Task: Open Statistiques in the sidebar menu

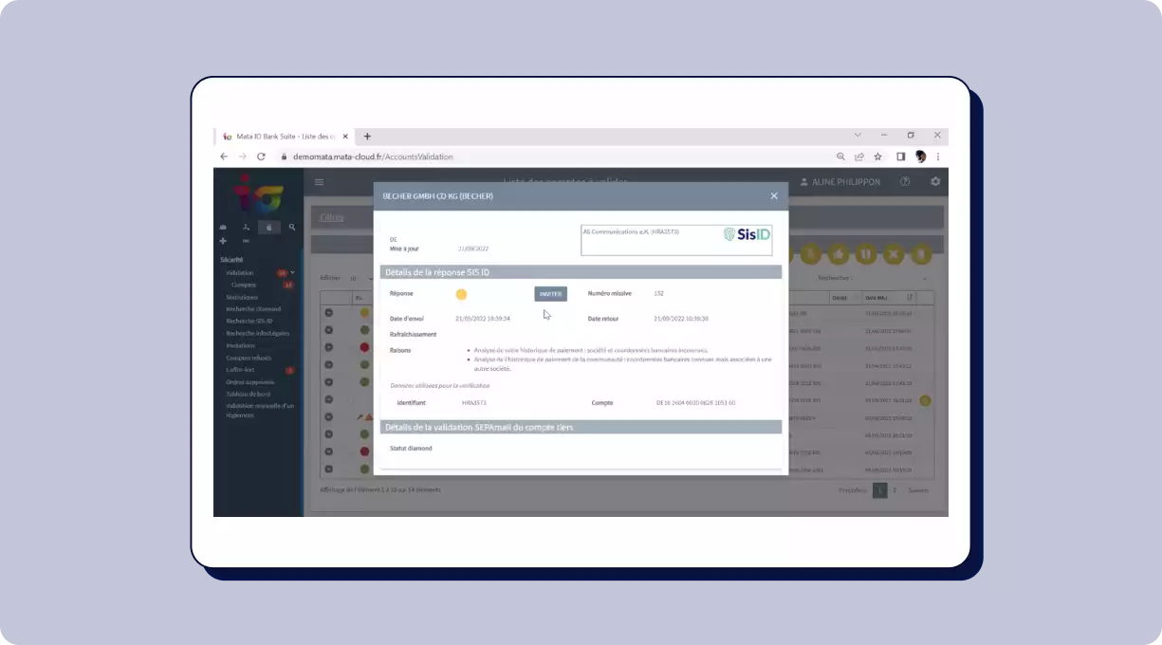Action: pyautogui.click(x=242, y=297)
